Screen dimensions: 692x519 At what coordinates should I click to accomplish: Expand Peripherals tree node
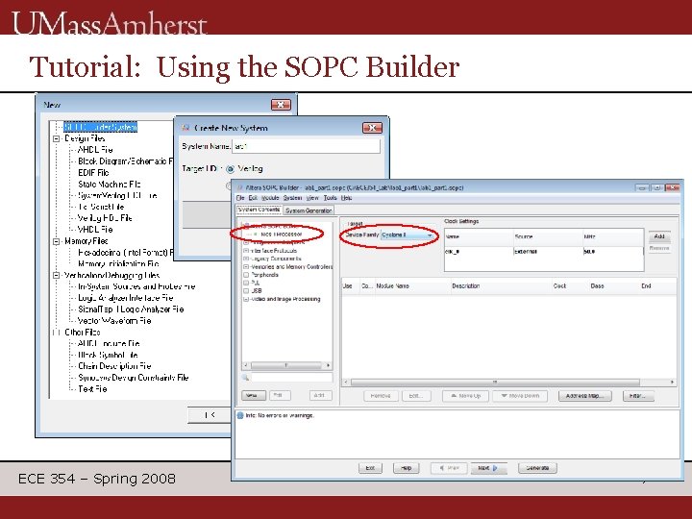click(246, 275)
